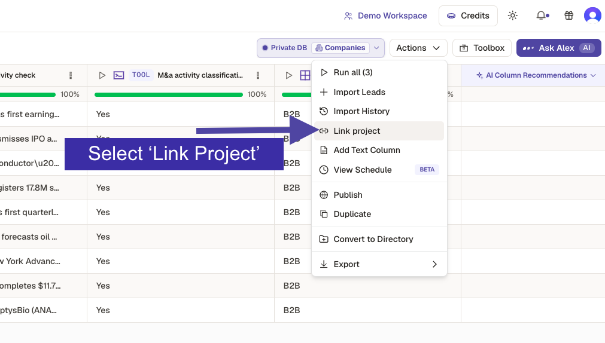This screenshot has height=343, width=605.
Task: Click the Import Leads plus icon
Action: pyautogui.click(x=324, y=92)
